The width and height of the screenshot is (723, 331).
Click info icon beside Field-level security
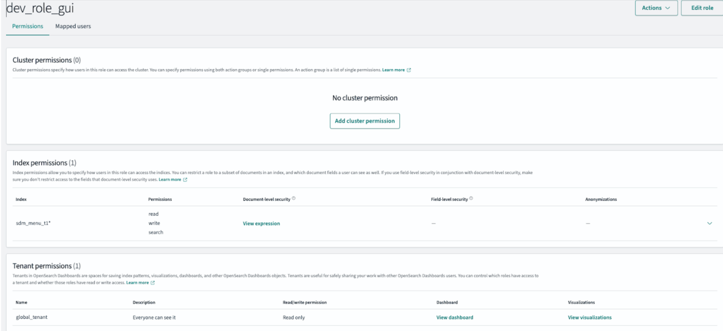pos(471,199)
